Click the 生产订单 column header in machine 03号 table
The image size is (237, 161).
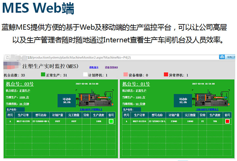[23, 115]
